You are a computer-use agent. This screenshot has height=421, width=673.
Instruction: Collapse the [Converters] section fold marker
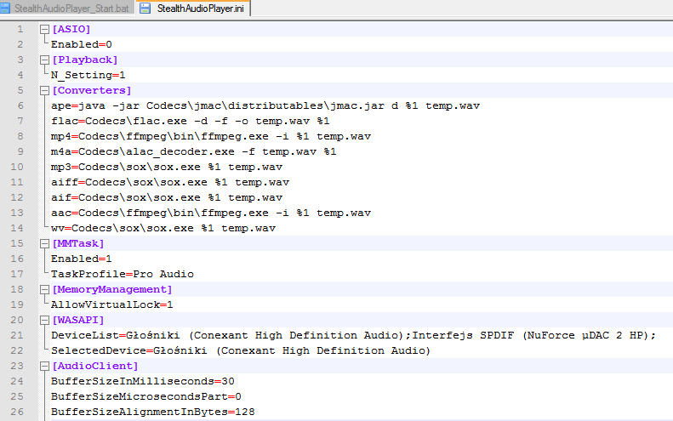tap(44, 90)
